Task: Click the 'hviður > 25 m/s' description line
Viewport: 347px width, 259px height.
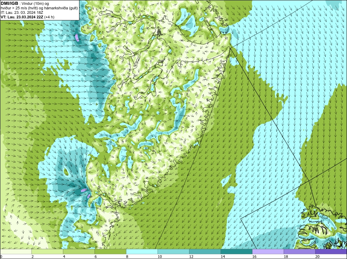Action: pyautogui.click(x=39, y=8)
